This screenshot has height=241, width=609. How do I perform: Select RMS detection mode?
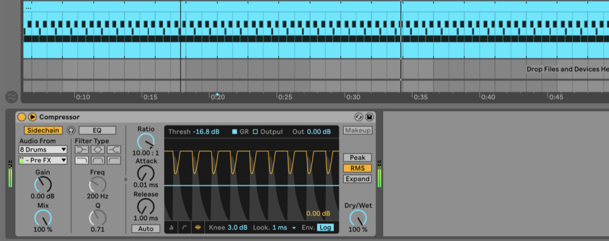[x=357, y=168]
